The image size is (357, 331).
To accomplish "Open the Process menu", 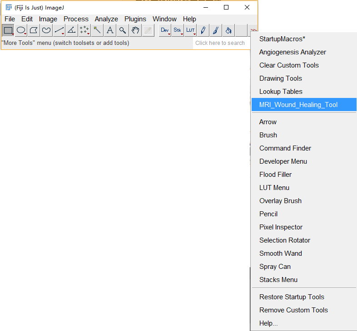I will click(x=76, y=19).
